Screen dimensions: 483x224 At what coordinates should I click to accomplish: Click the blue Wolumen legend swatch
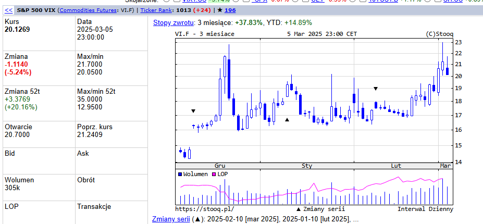180,174
